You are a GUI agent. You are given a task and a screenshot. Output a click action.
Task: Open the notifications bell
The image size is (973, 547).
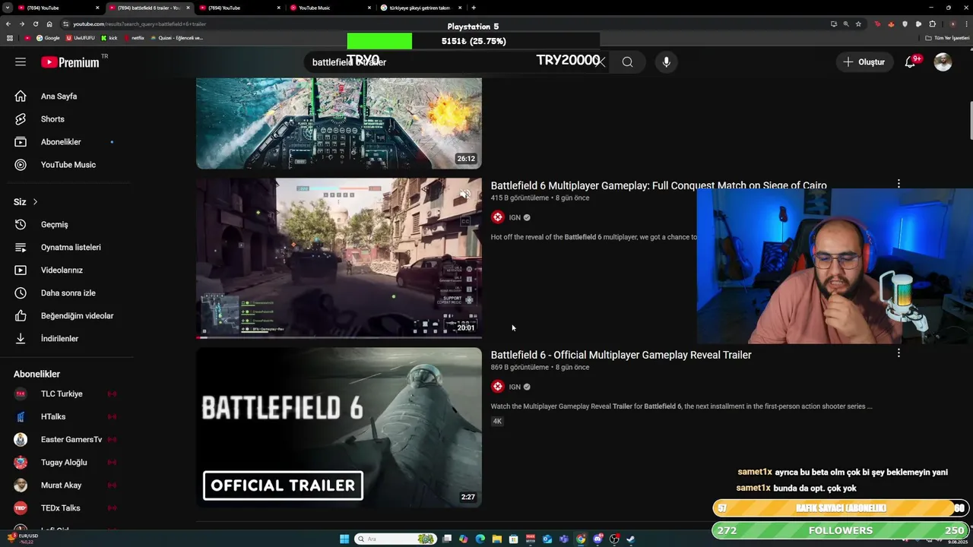click(910, 62)
